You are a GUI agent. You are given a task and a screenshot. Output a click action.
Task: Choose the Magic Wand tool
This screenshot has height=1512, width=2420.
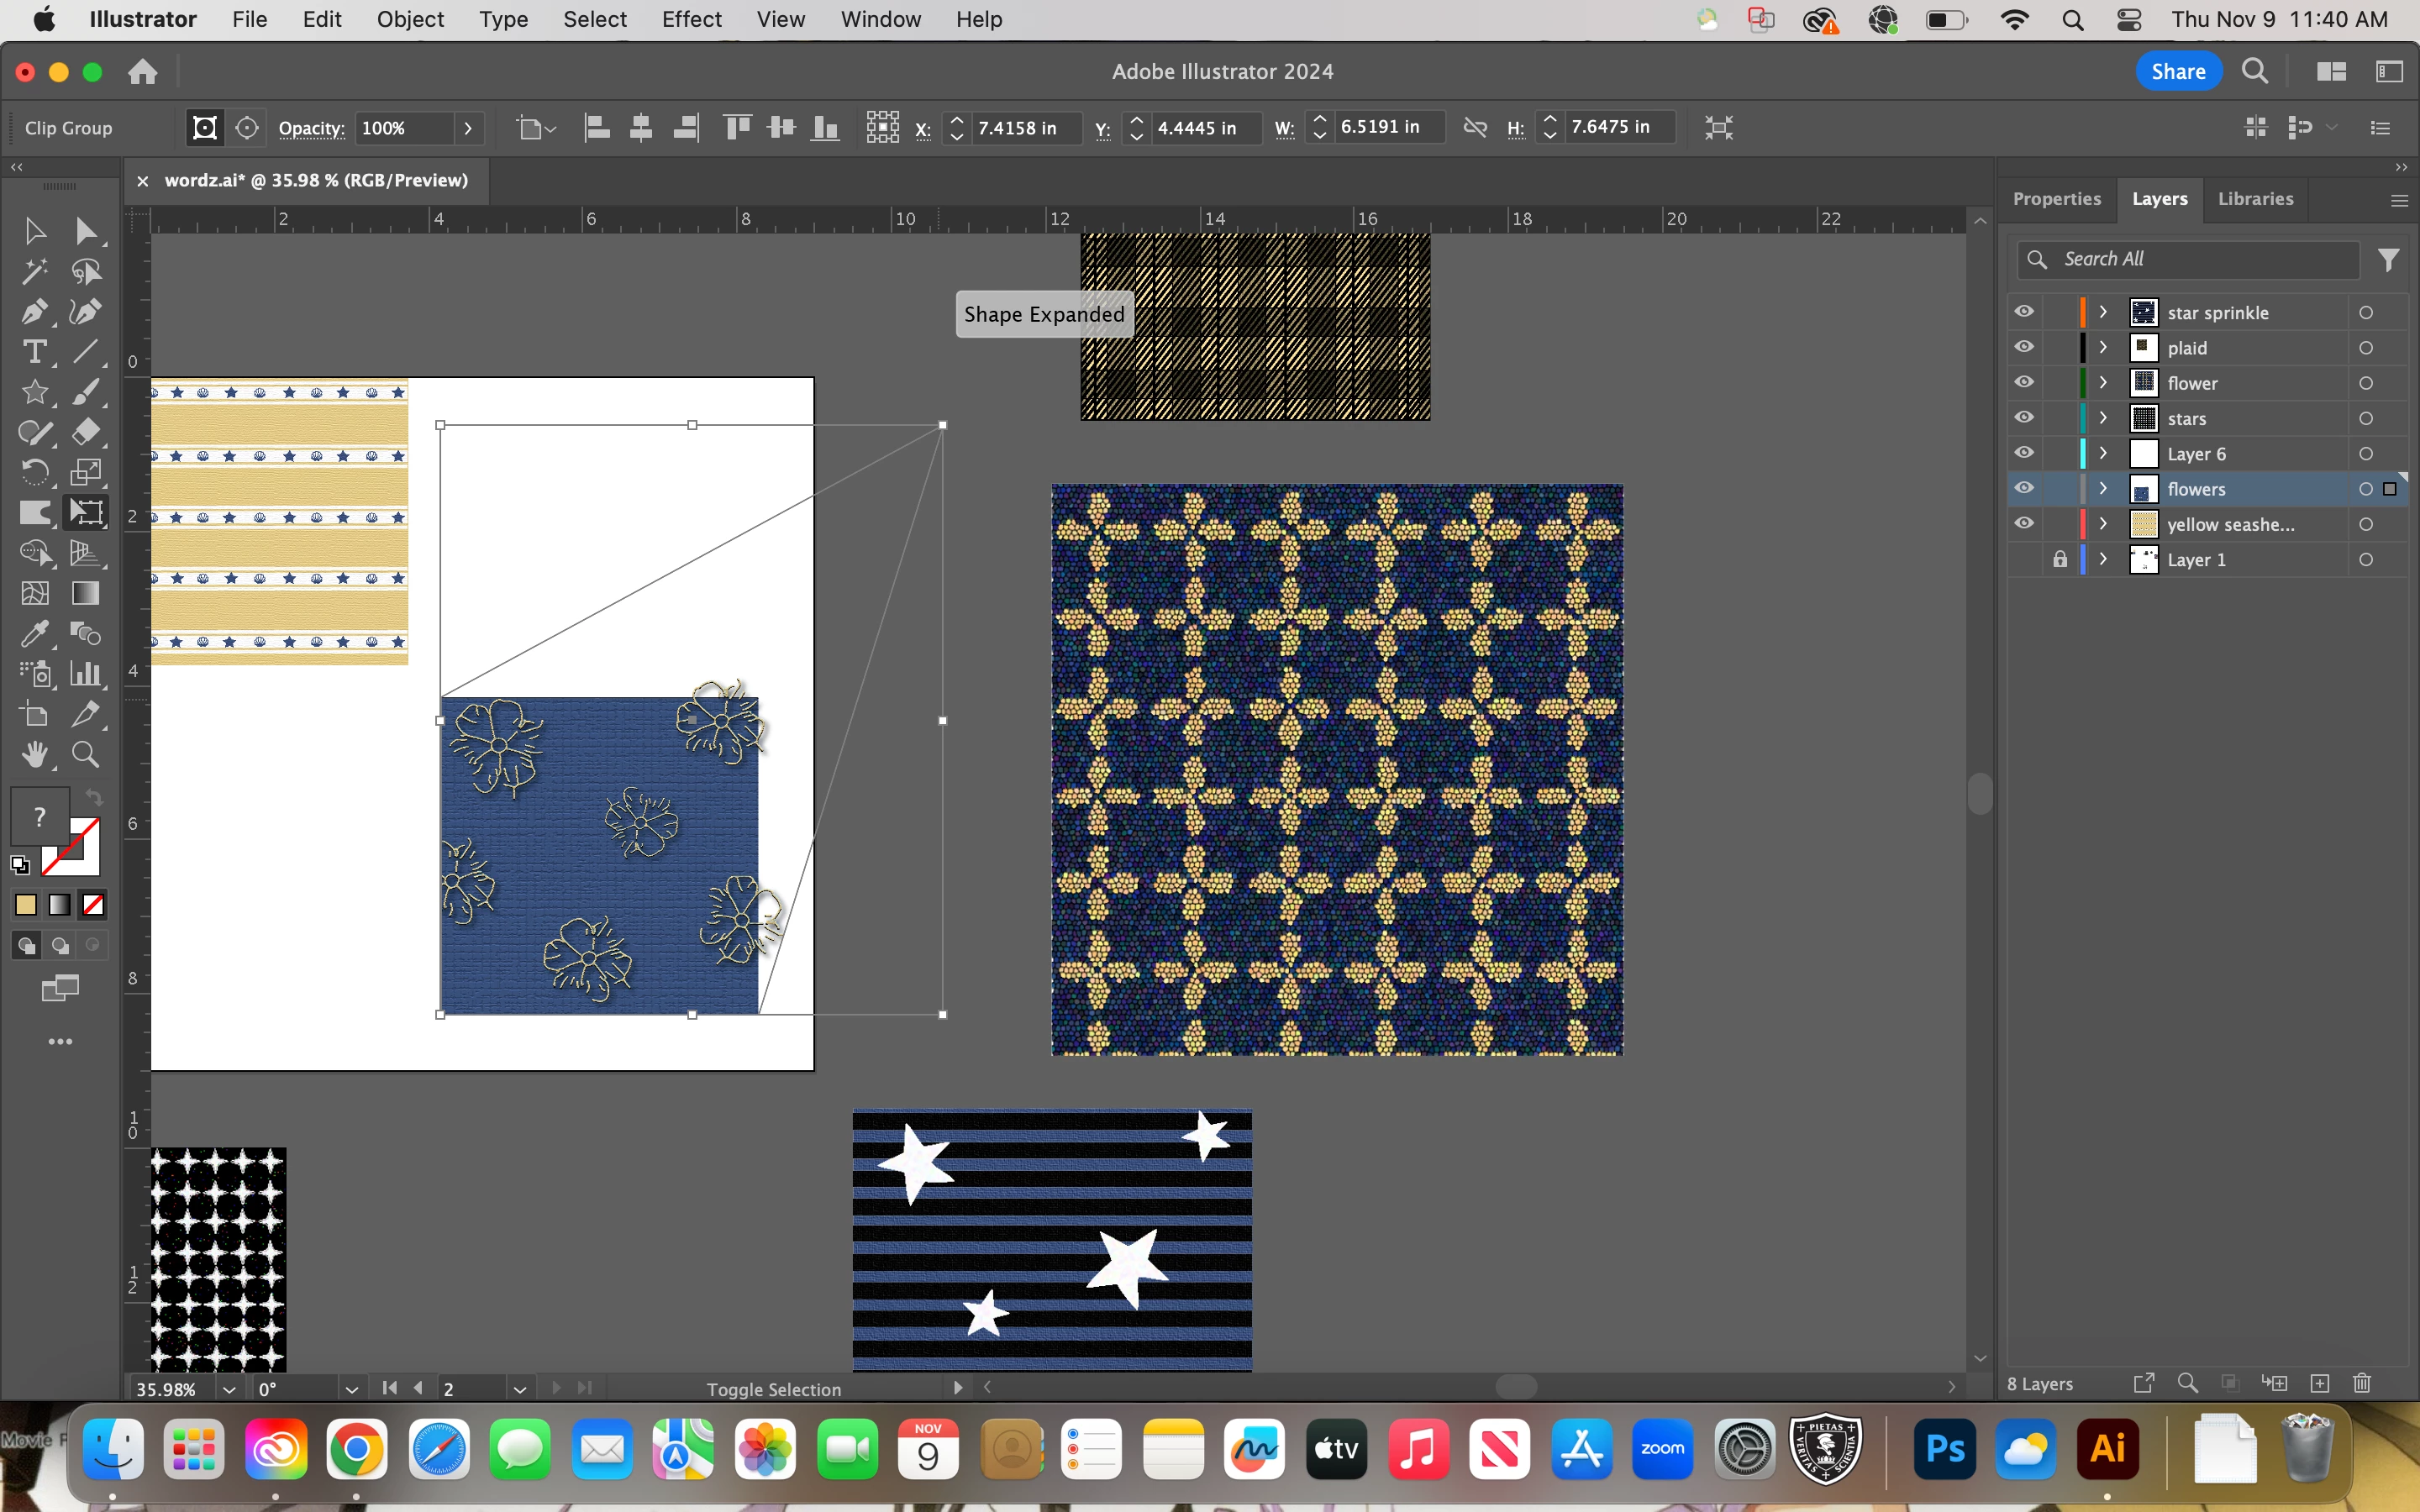pyautogui.click(x=34, y=271)
